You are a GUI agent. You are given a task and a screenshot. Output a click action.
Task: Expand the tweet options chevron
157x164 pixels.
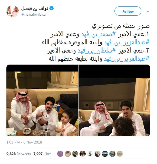point(148,12)
